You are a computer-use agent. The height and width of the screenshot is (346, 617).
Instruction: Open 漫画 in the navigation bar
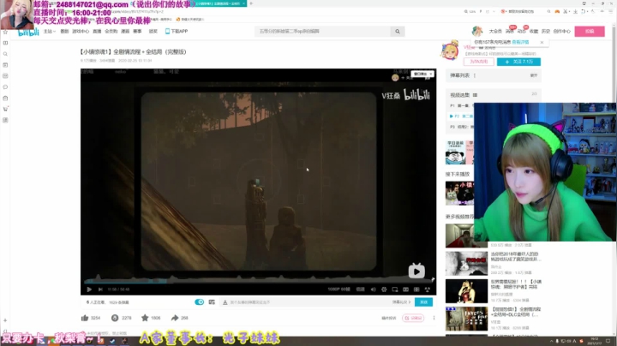click(125, 31)
